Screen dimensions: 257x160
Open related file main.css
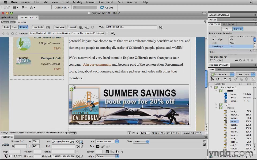point(22,22)
